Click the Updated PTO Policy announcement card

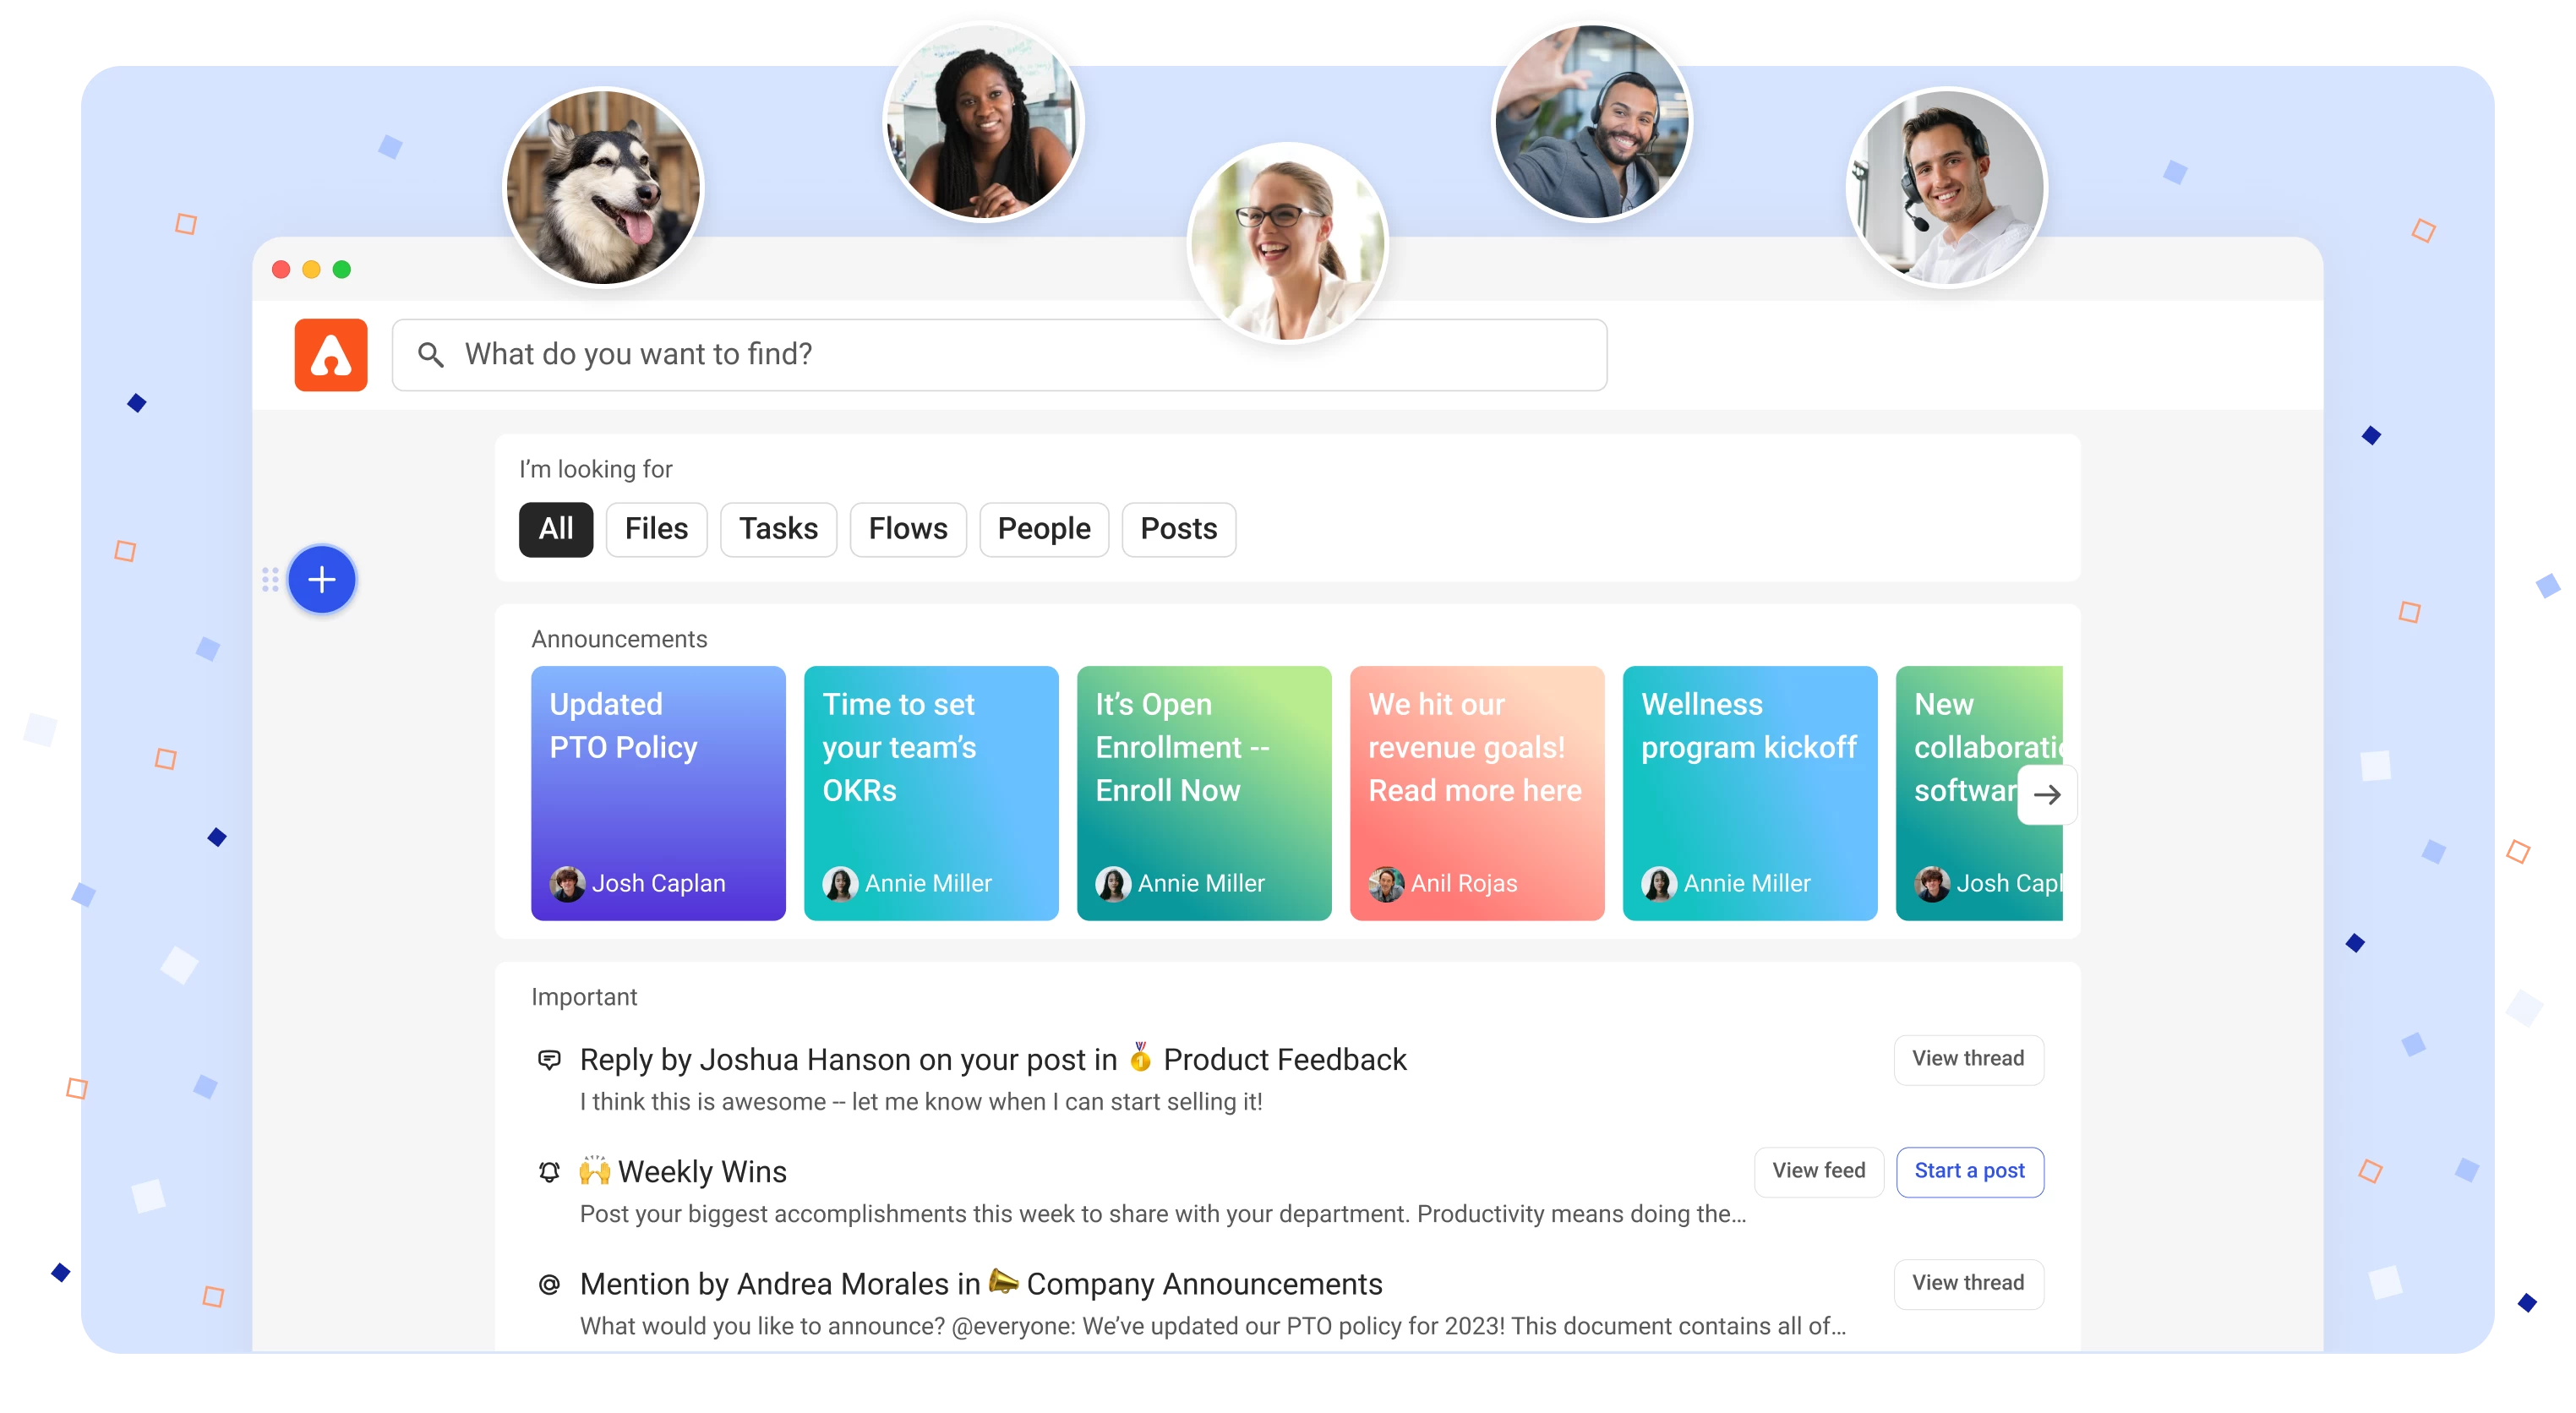[658, 792]
